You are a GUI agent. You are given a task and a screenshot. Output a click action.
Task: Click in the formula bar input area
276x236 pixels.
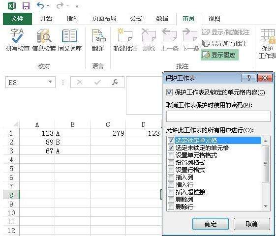pyautogui.click(x=144, y=95)
